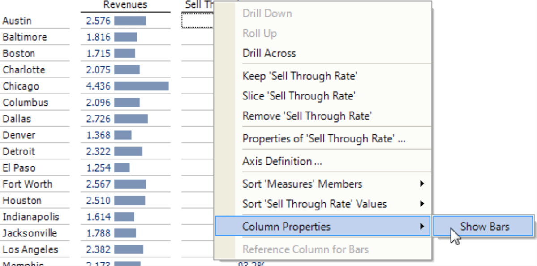Select the Los Angeles row label
The width and height of the screenshot is (537, 266).
(30, 250)
